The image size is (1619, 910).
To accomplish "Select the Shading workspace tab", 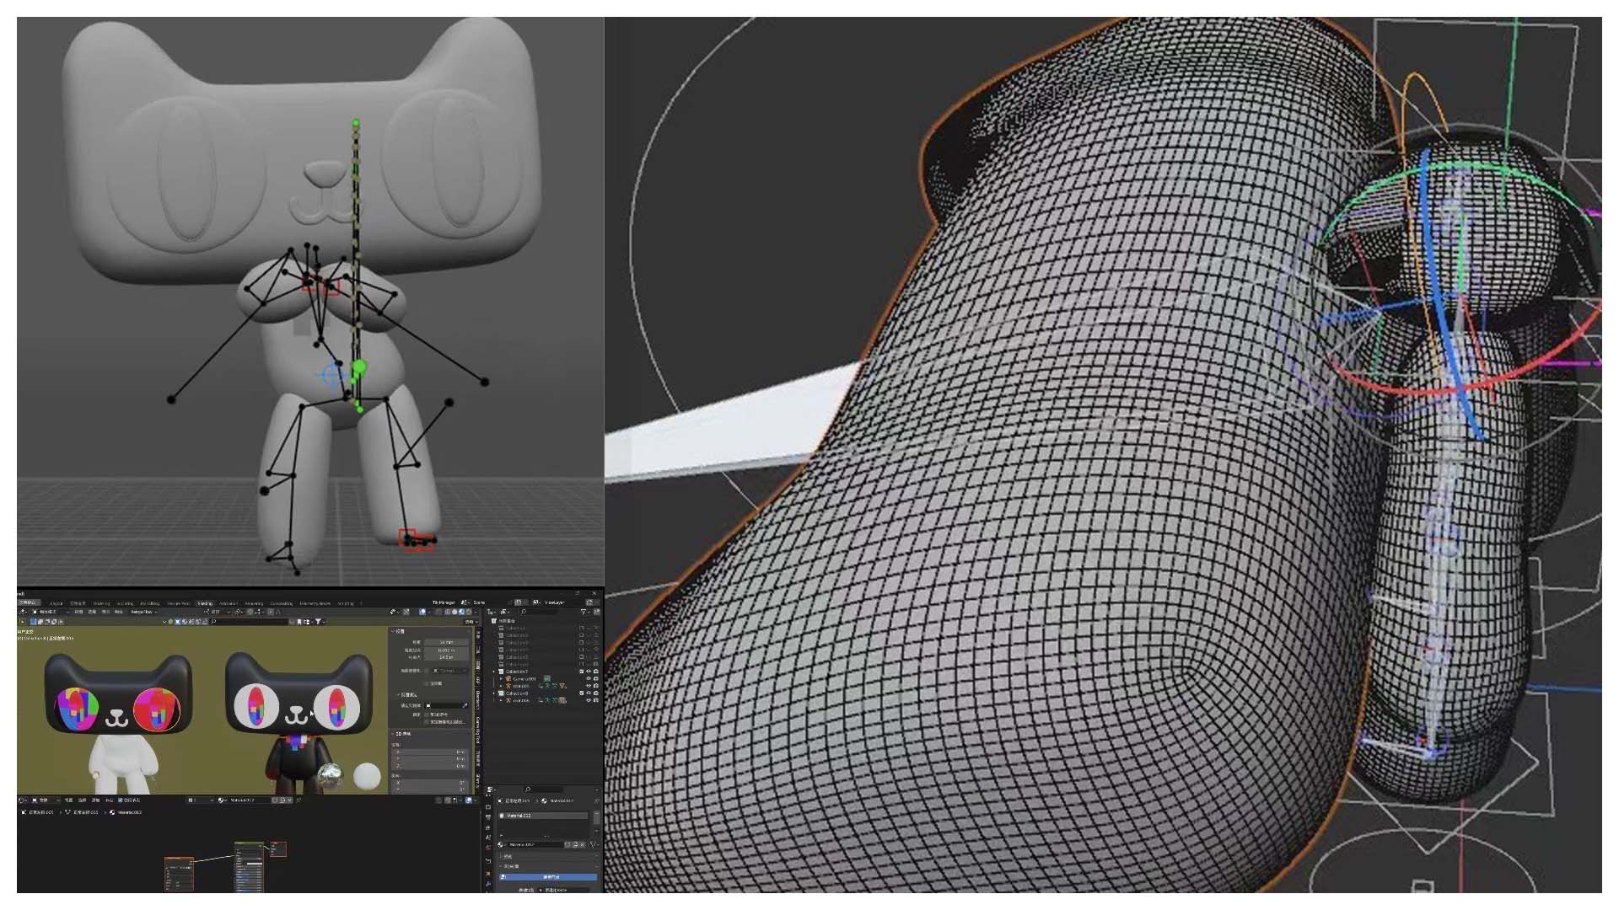I will [x=205, y=603].
